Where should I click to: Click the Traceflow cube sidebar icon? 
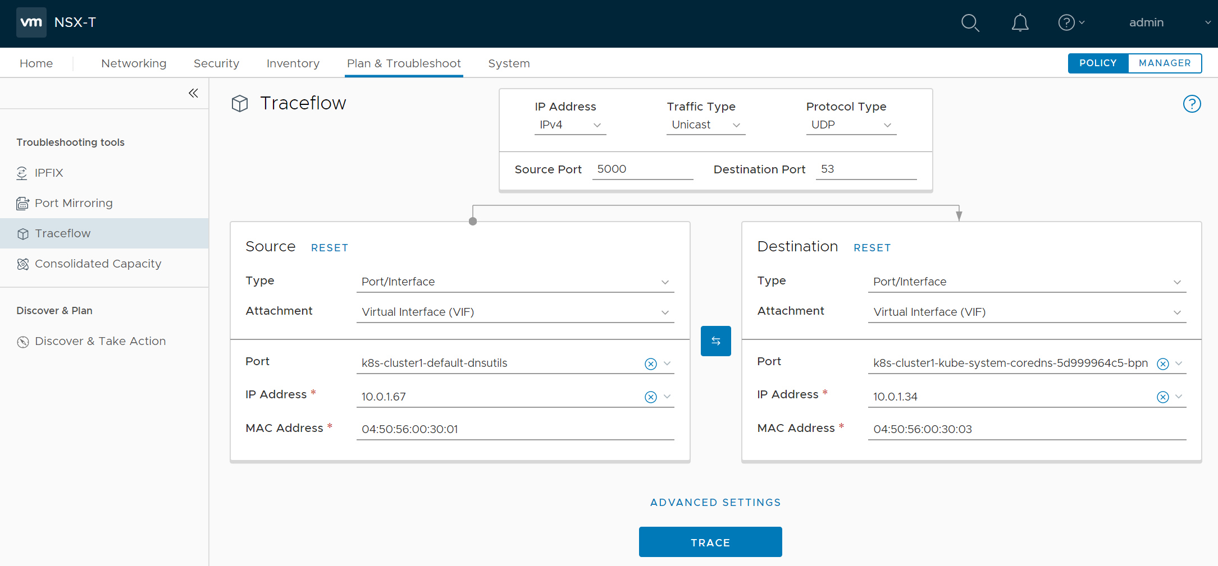click(x=22, y=234)
